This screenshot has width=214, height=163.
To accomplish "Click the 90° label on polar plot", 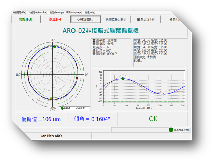I will tap(53, 40).
